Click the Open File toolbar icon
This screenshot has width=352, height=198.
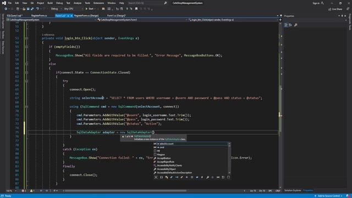click(x=24, y=9)
